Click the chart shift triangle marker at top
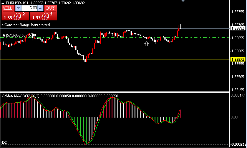The height and width of the screenshot is (148, 247). tap(183, 1)
